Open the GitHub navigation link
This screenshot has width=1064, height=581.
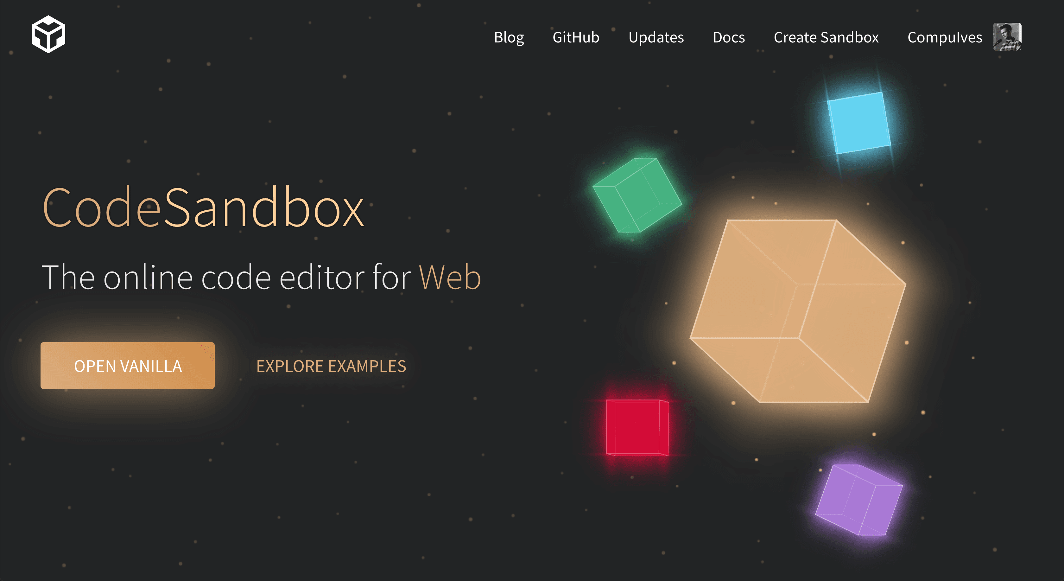coord(576,37)
